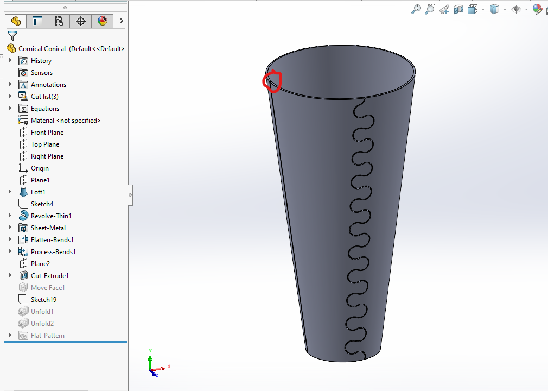Toggle the Hide/Show Items eye icon

516,9
